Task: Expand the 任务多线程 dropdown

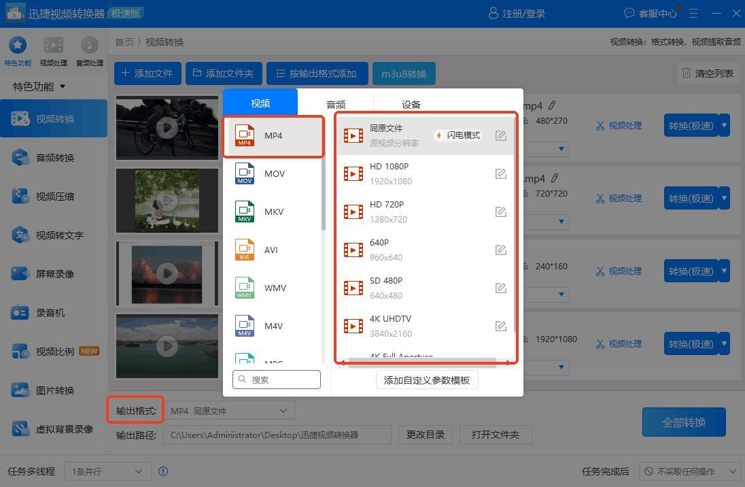Action: [108, 471]
